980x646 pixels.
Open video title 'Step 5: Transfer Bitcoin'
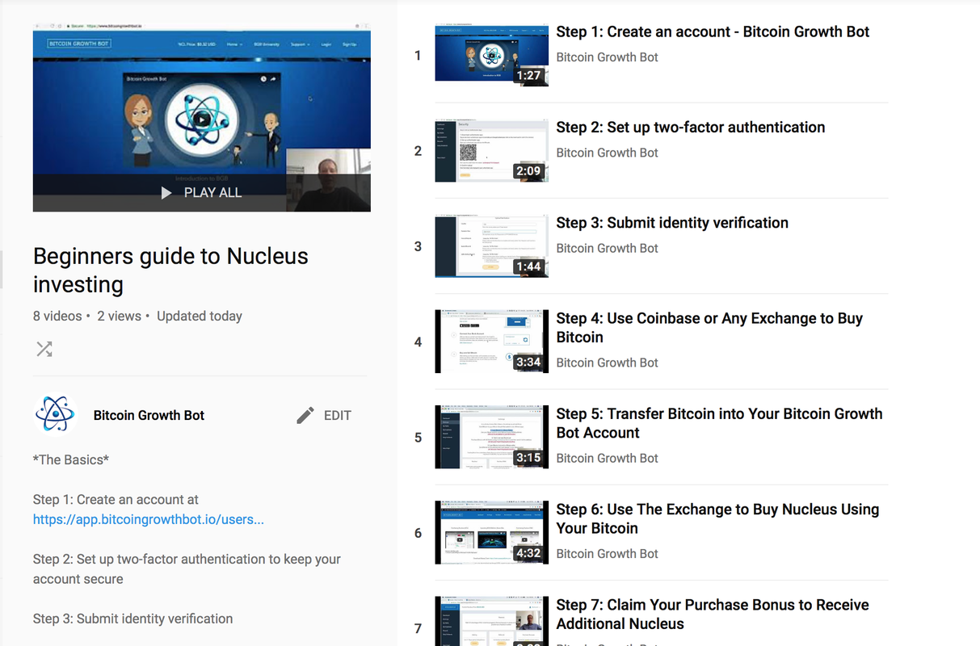click(719, 423)
